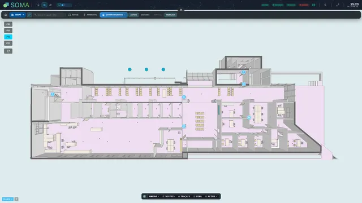This screenshot has width=362, height=203.
Task: Click the third green status badge
Action: 291,5
